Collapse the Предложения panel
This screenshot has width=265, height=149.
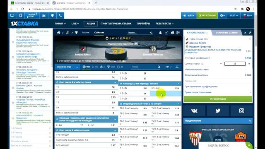[x=250, y=120]
